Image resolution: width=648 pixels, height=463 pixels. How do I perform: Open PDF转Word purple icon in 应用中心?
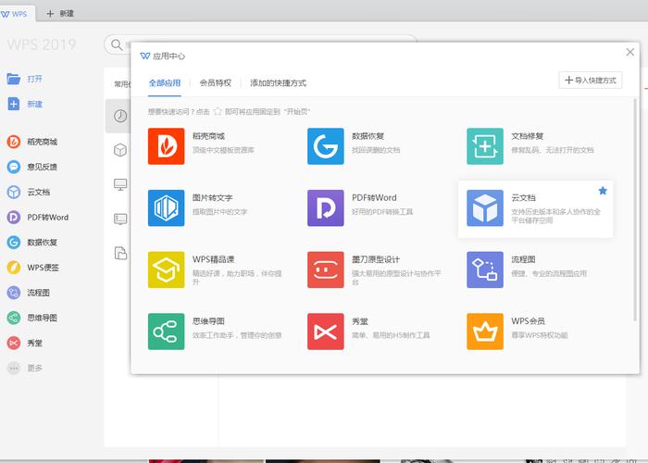tap(326, 208)
